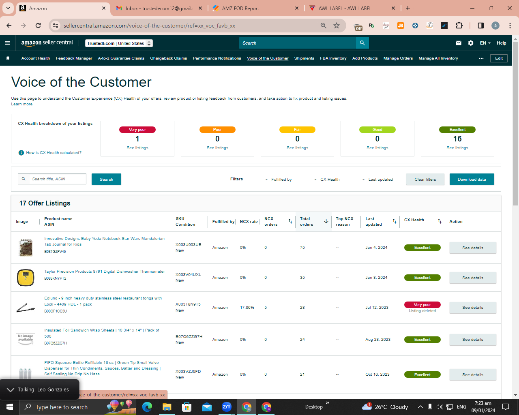Open Account Health in navigation
The height and width of the screenshot is (415, 519).
[x=36, y=58]
